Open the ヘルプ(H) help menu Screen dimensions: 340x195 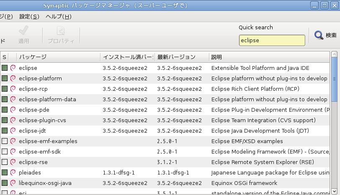(x=59, y=16)
